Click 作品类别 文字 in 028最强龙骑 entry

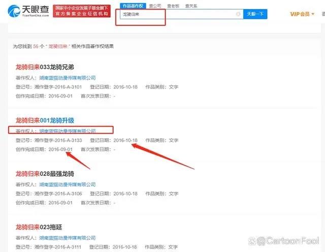162,194
